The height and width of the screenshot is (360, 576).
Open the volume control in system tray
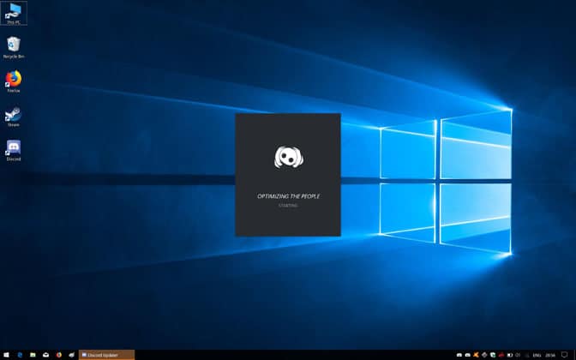click(x=518, y=355)
